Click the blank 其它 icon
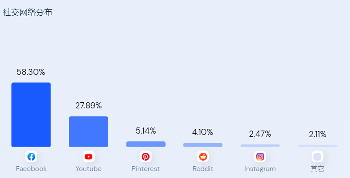The image size is (350, 178). point(317,157)
